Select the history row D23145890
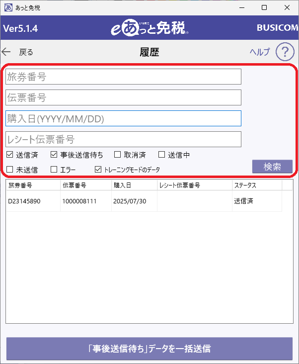299x364 pixels. 144,201
